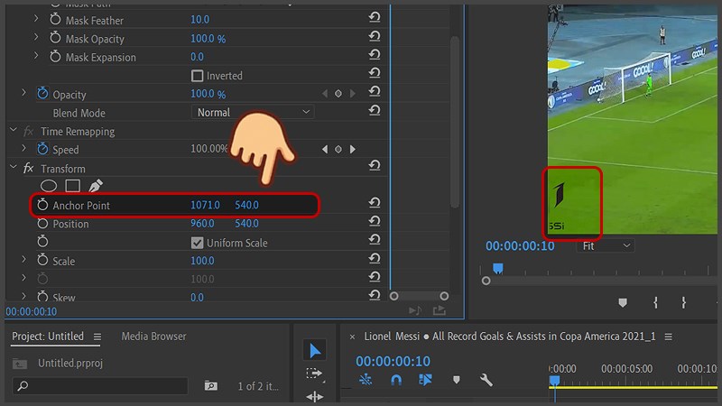The width and height of the screenshot is (722, 406).
Task: Enable the Scale animation stopwatch
Action: (x=42, y=261)
